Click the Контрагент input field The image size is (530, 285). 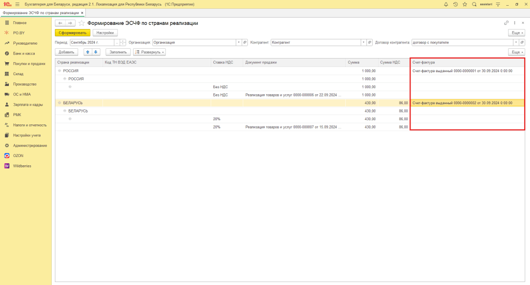pyautogui.click(x=316, y=42)
